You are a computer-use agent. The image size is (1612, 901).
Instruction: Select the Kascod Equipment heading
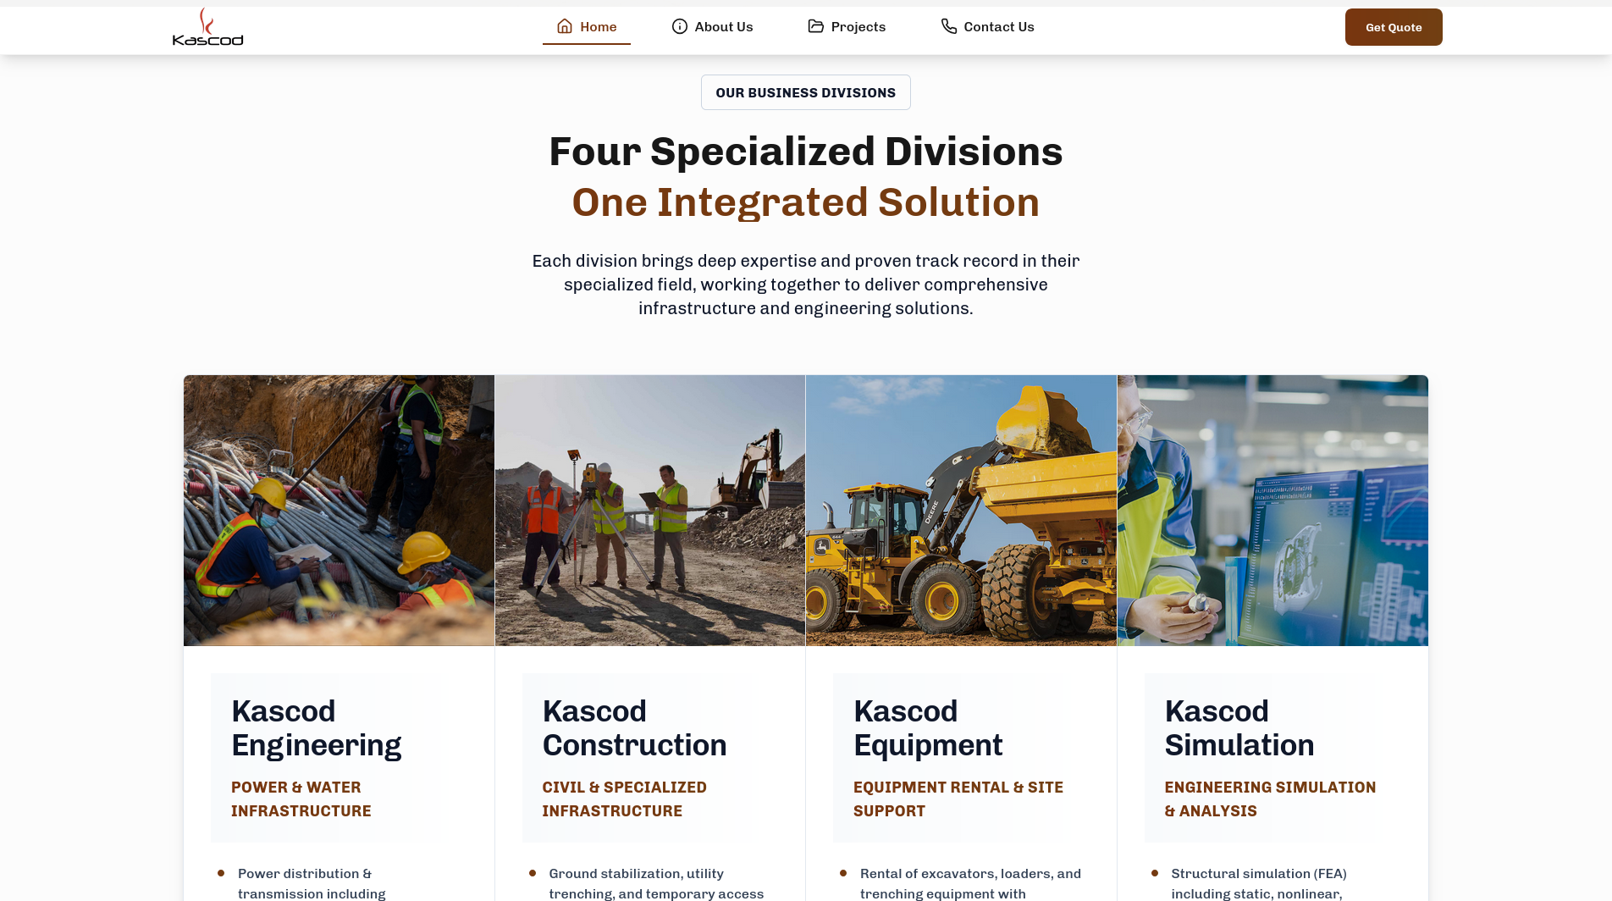927,727
